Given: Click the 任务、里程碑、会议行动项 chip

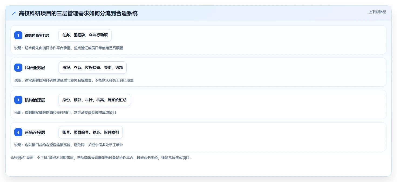Looking at the screenshot, I should tap(85, 35).
